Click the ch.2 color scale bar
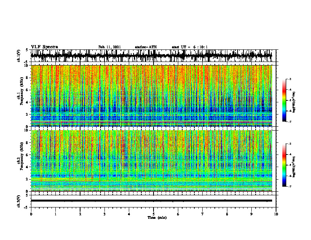The width and height of the screenshot is (311, 240). pyautogui.click(x=284, y=165)
